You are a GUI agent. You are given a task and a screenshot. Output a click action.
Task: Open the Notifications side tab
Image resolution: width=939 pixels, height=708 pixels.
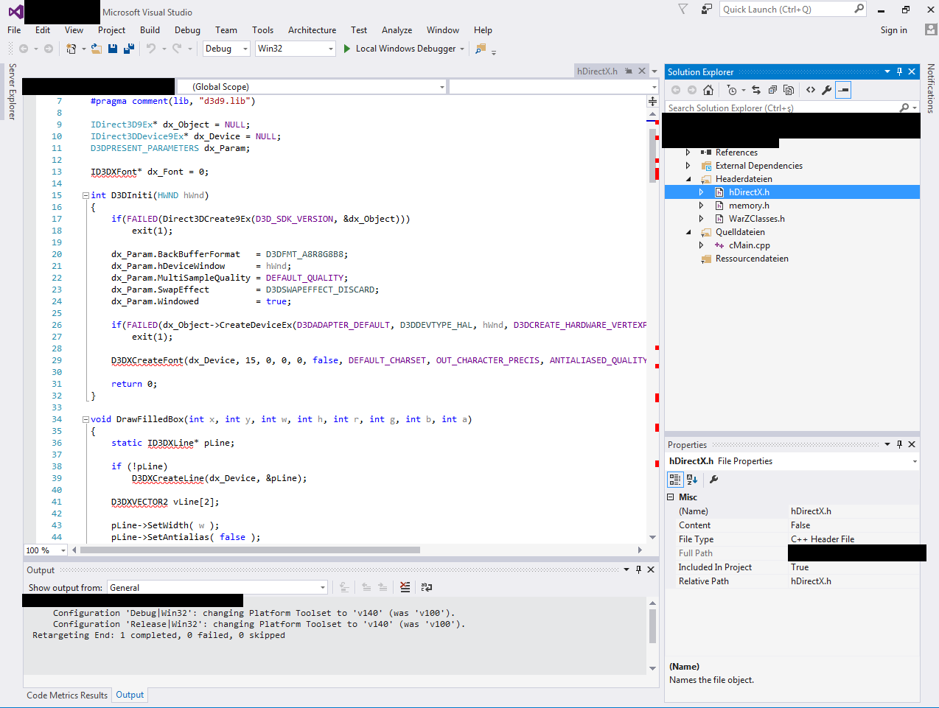click(x=931, y=88)
